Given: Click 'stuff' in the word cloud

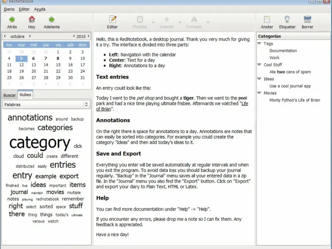Looking at the screenshot, I should click(76, 206).
